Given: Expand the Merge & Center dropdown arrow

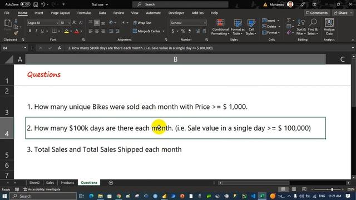Looking at the screenshot, I should (x=164, y=31).
